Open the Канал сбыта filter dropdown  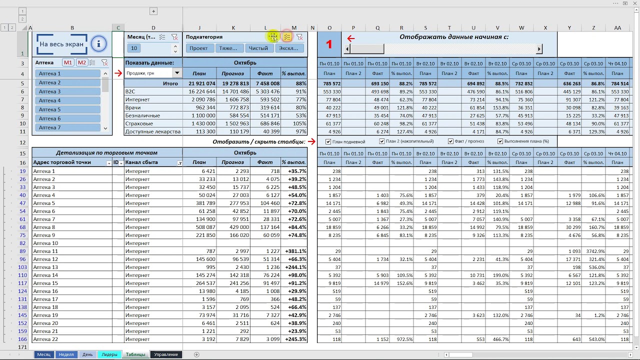click(x=179, y=163)
